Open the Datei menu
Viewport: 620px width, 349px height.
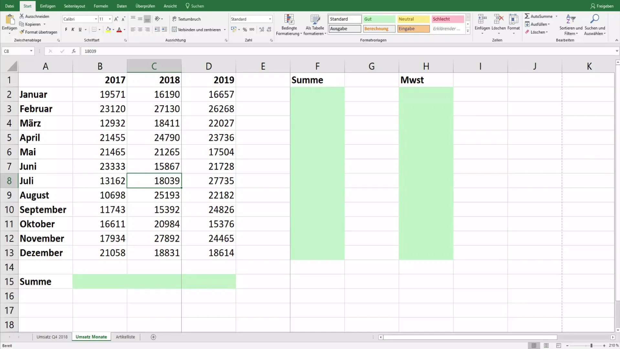10,6
